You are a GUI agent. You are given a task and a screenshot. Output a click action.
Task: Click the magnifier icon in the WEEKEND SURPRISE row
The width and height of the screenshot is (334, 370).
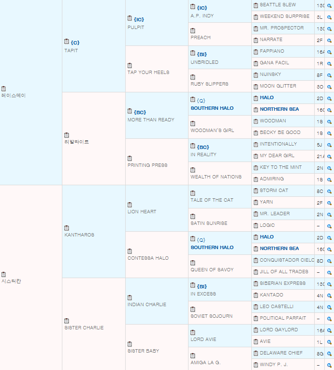coord(329,17)
